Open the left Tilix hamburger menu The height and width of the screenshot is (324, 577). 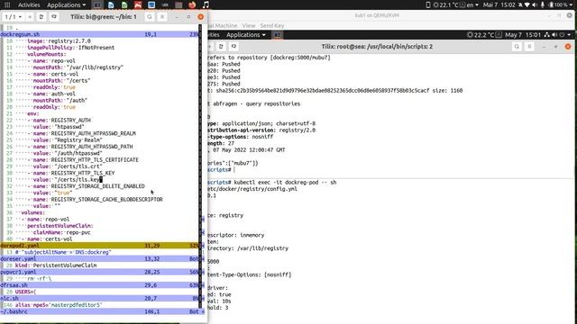click(162, 17)
